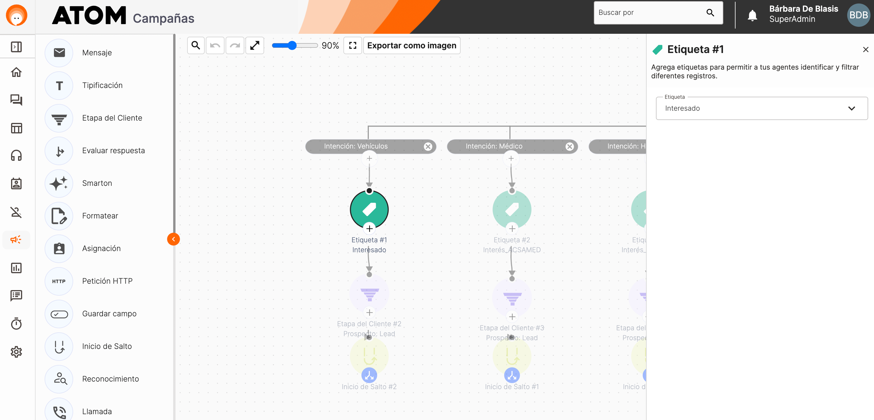The width and height of the screenshot is (874, 420).
Task: Toggle the sidebar panel collapse icon
Action: coord(16,47)
